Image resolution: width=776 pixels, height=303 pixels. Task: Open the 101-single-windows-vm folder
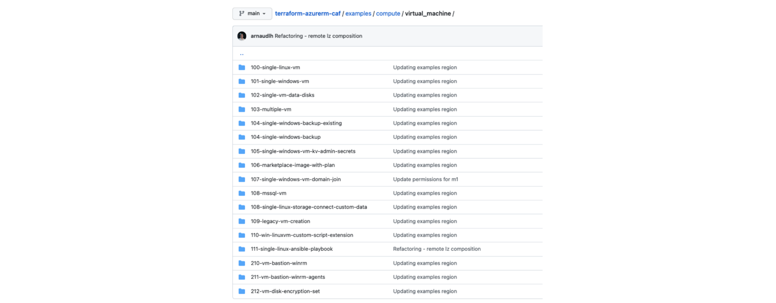(279, 81)
